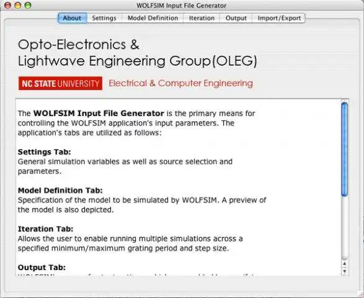Switch to the Import/Export tab
This screenshot has width=364, height=298.
tap(279, 18)
